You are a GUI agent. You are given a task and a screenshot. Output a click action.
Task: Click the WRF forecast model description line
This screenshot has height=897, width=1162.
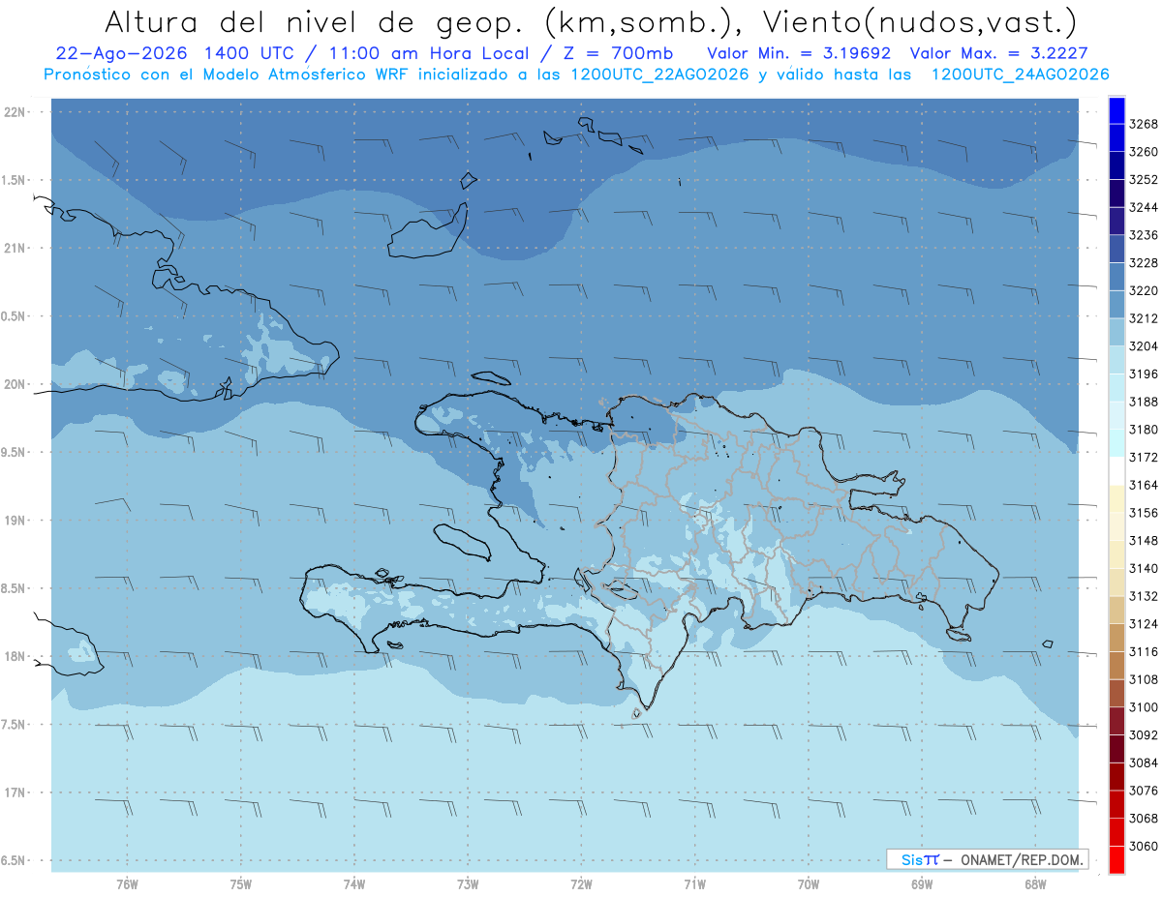[x=576, y=75]
